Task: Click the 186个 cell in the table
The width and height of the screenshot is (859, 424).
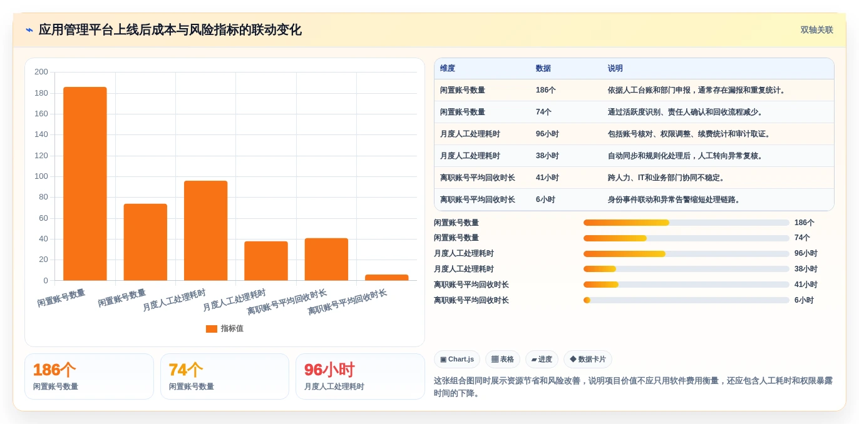Action: 546,90
